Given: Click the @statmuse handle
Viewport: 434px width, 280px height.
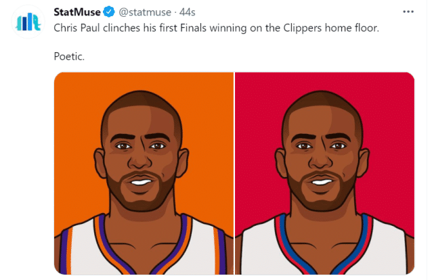Looking at the screenshot, I should [139, 12].
